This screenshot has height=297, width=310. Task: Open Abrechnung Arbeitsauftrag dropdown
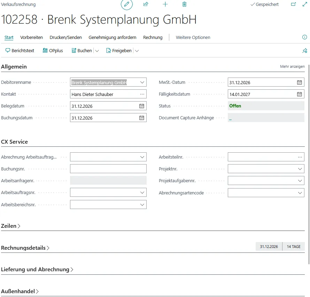[x=142, y=157]
